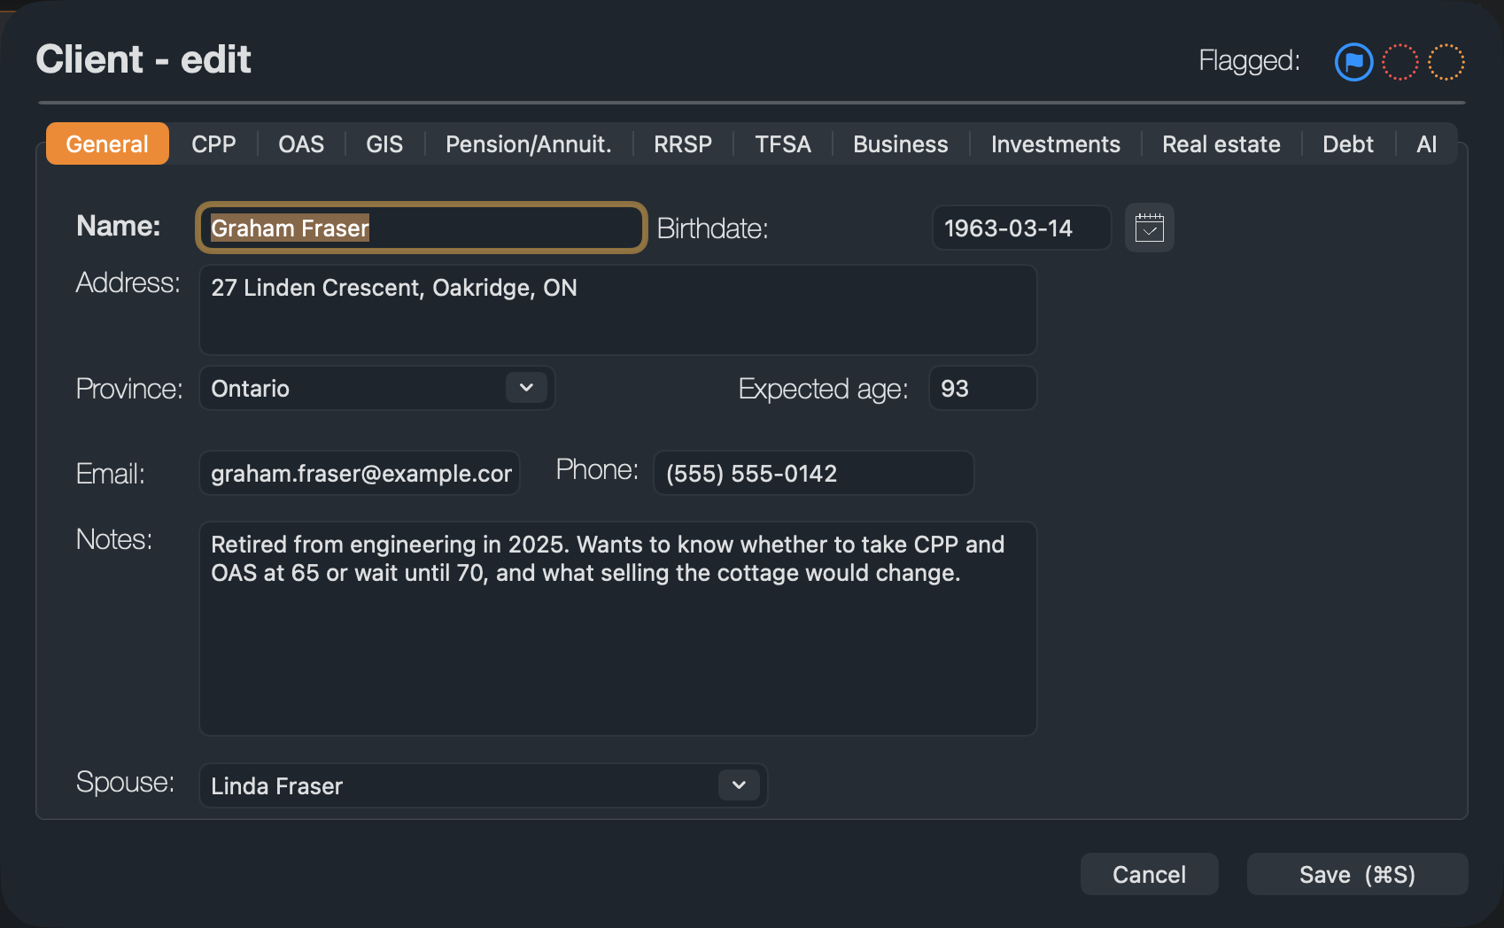This screenshot has height=928, width=1504.
Task: Toggle the orange dotted flag circle
Action: [x=1446, y=62]
